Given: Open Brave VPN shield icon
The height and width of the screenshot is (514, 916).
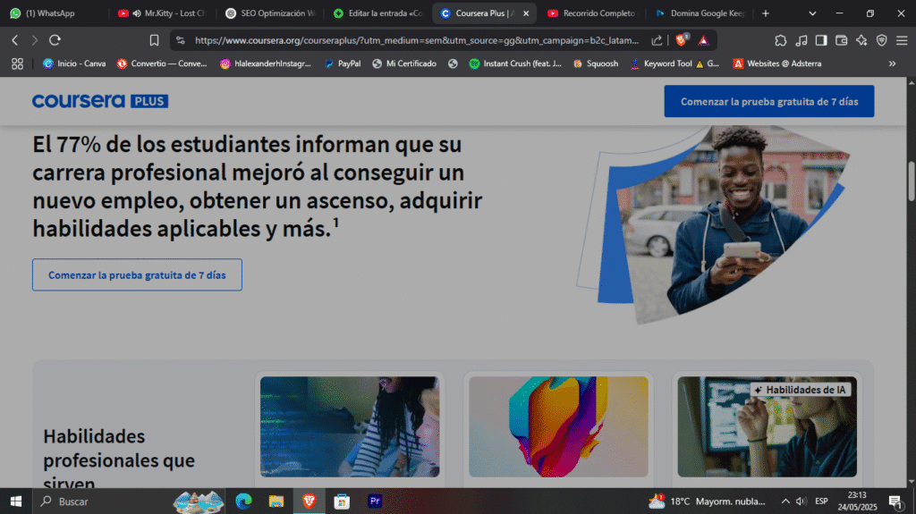Looking at the screenshot, I should (x=881, y=40).
